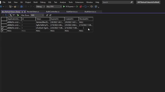
Task: Click the New Project icon in toolbar
Action: click(10, 7)
